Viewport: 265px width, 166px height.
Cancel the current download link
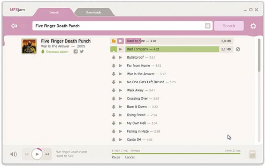tap(130, 157)
